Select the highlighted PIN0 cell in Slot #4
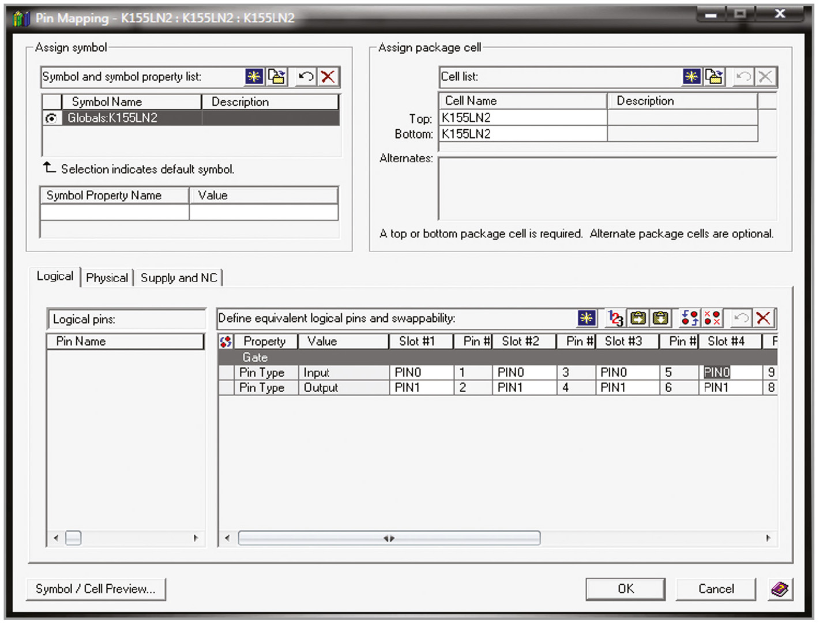The image size is (819, 624). [x=717, y=373]
